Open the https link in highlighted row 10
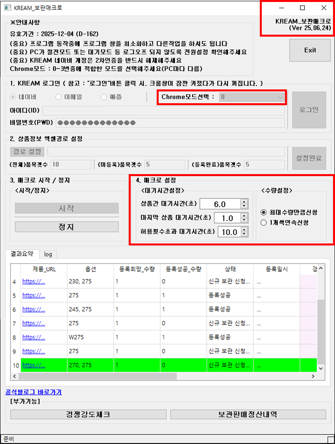Screen dimensions: 335x444 [34, 365]
